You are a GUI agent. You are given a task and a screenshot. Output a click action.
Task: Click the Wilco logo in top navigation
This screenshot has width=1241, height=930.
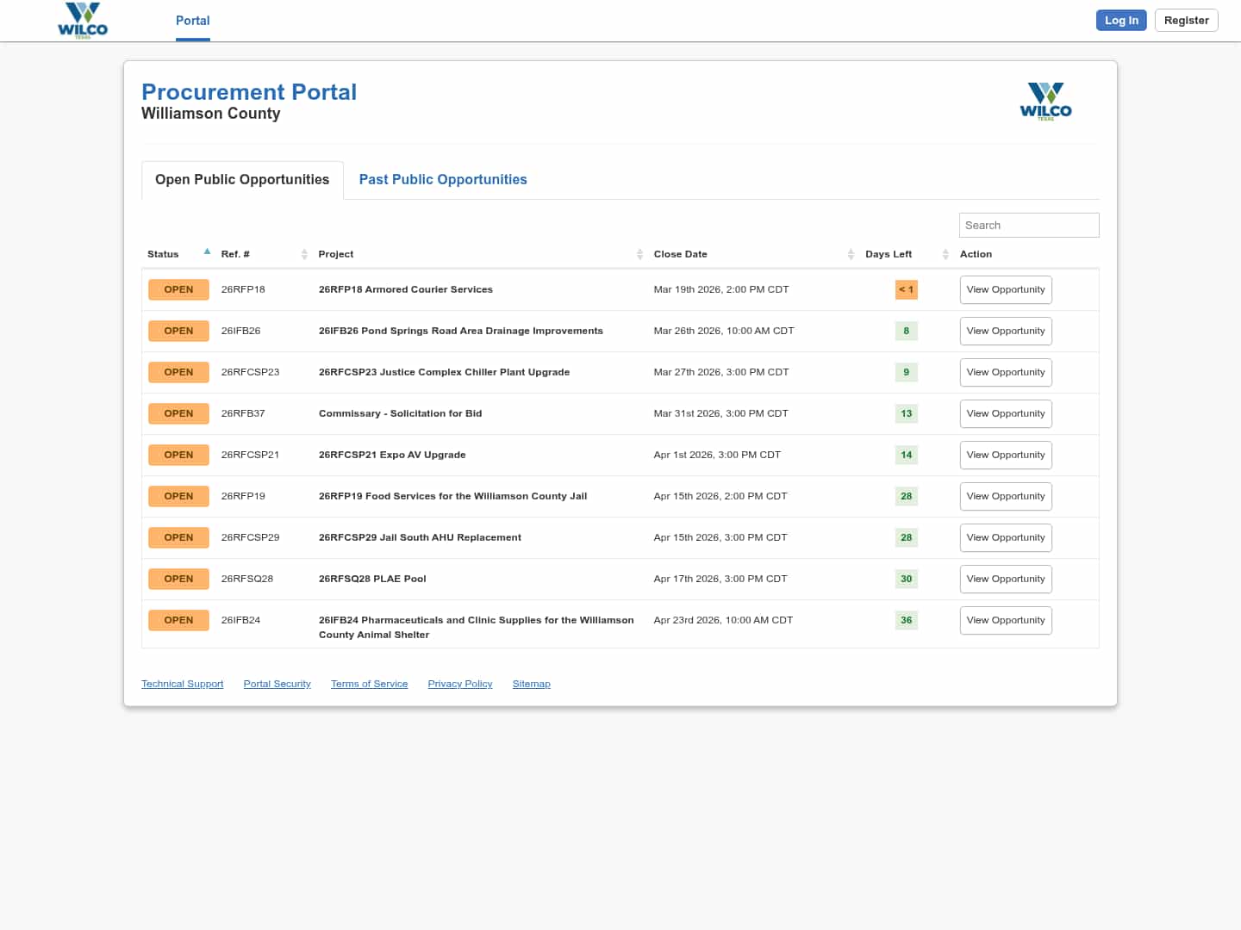coord(83,21)
